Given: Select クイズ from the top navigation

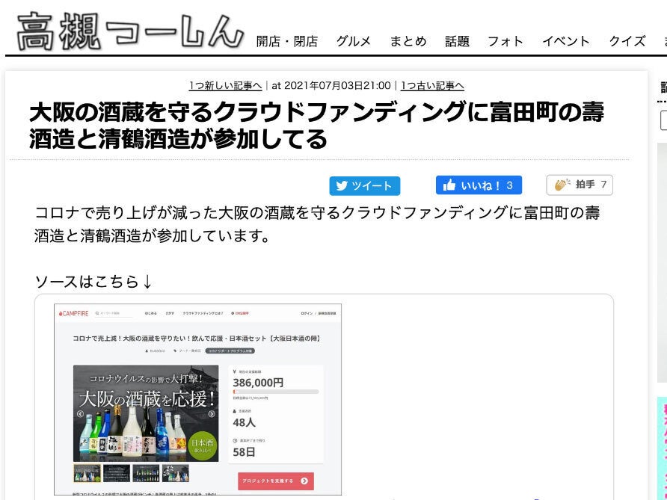Looking at the screenshot, I should point(627,42).
